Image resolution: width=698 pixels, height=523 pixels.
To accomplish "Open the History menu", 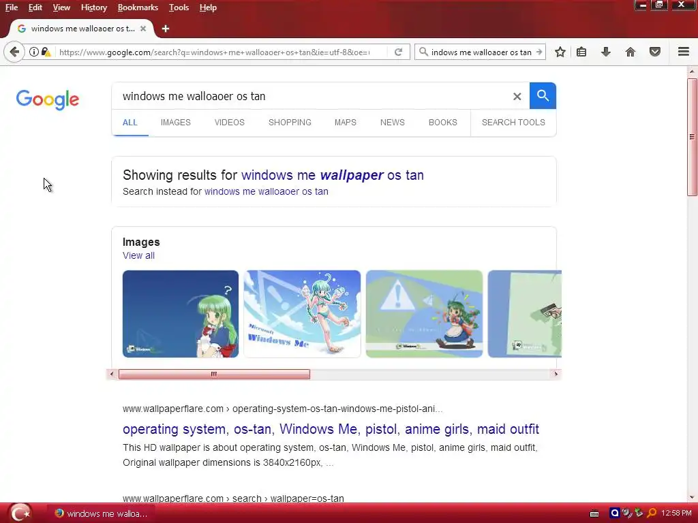I will point(94,7).
